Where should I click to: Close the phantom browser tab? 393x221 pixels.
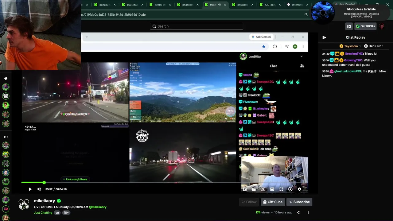point(197,5)
